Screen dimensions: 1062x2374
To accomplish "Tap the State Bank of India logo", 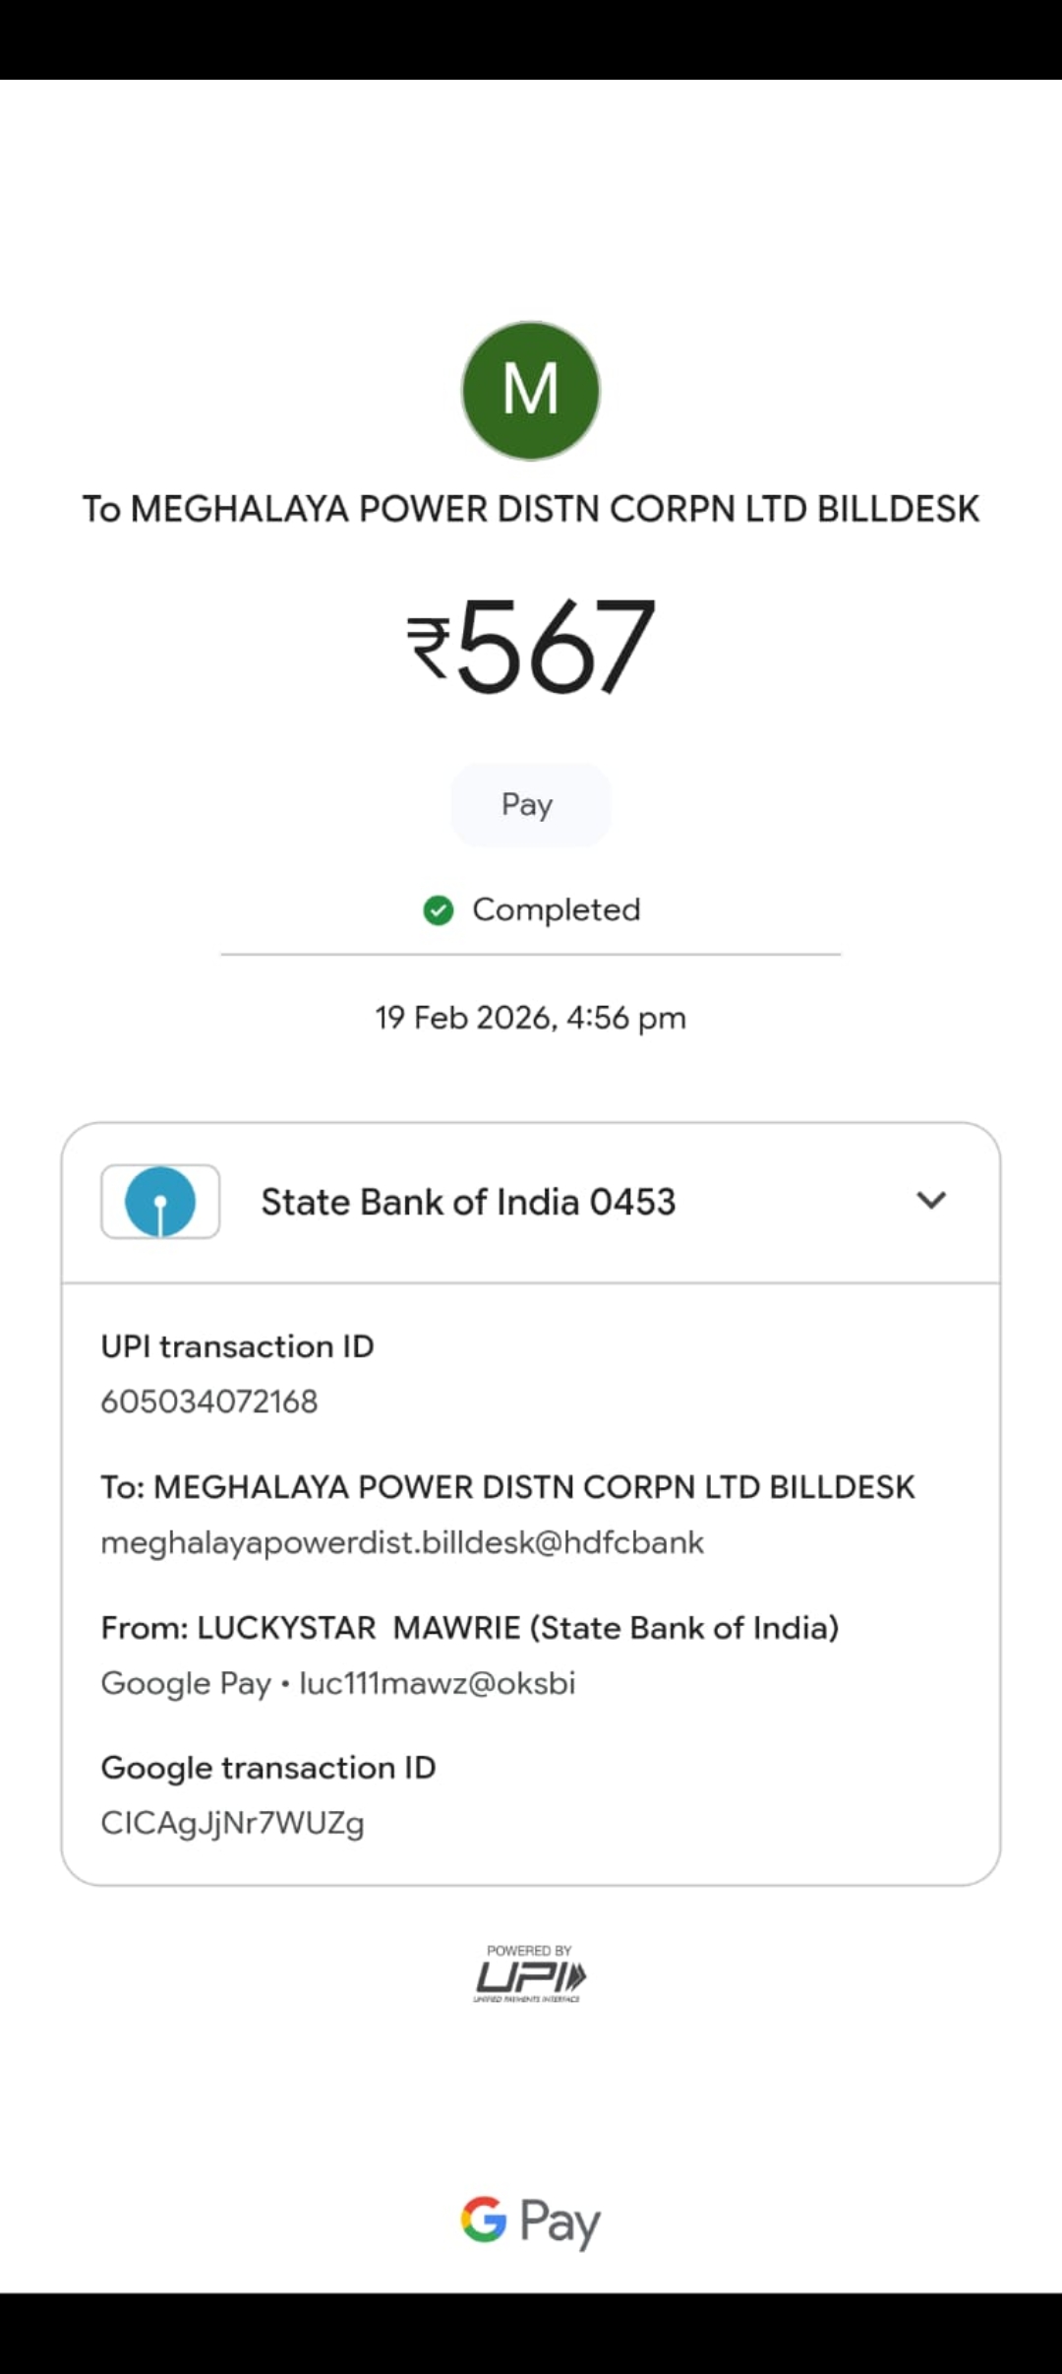I will (x=160, y=1202).
